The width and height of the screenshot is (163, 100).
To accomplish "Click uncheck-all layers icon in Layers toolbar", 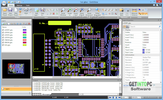I will pyautogui.click(x=9, y=24).
